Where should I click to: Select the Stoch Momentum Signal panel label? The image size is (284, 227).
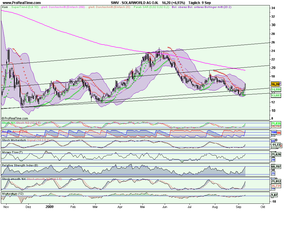tap(26, 140)
